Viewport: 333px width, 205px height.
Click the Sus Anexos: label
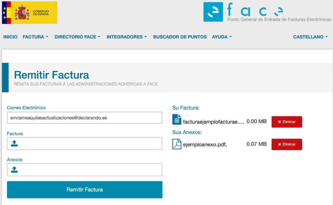click(187, 132)
